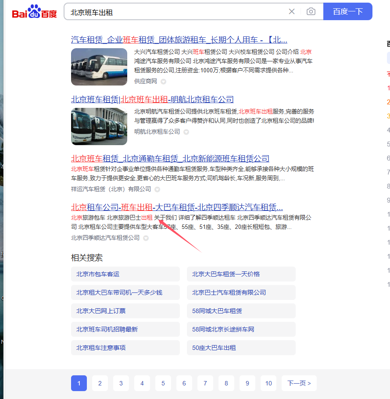
Task: Click the parked buses thumbnail for 明航 result
Action: [99, 126]
